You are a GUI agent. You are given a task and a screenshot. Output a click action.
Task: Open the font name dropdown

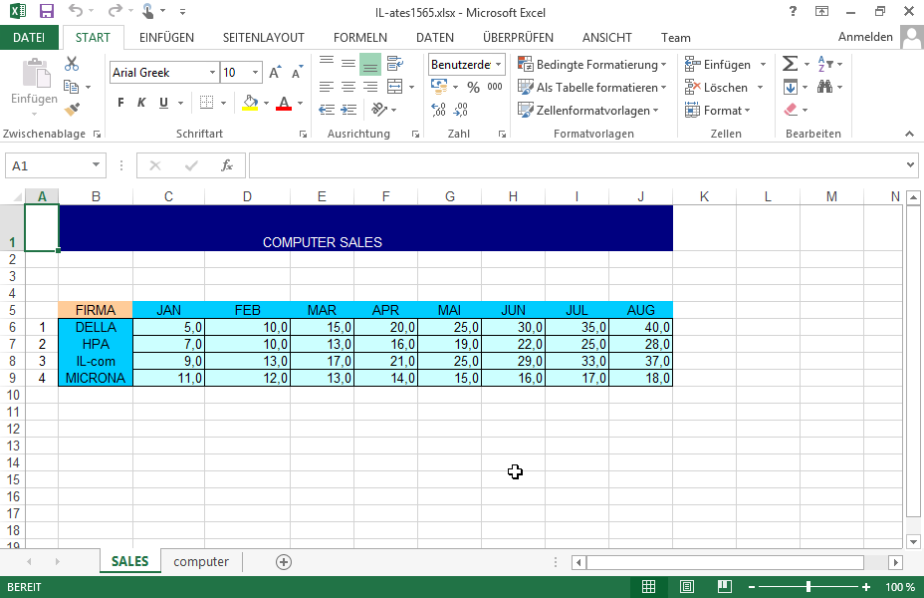[212, 72]
